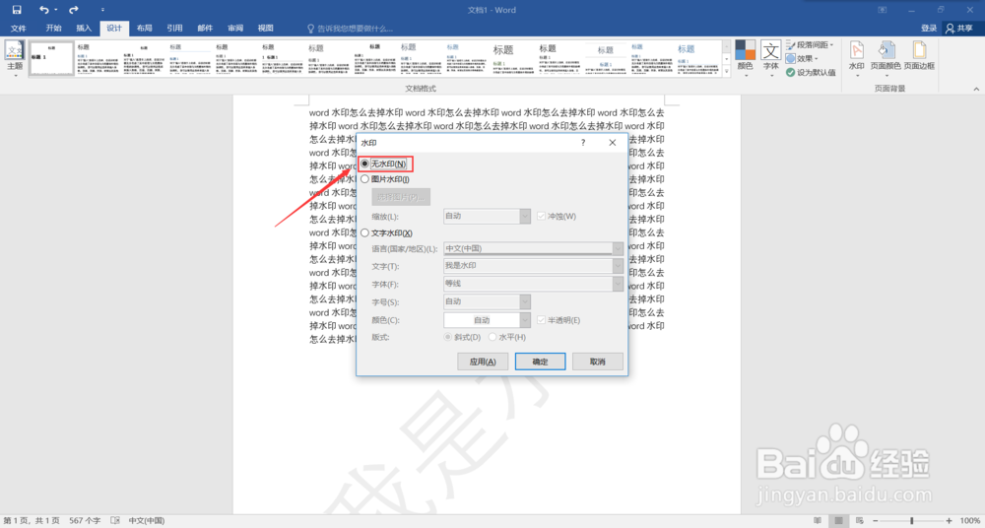
Task: Switch to the 插入 insert tab
Action: click(x=84, y=29)
